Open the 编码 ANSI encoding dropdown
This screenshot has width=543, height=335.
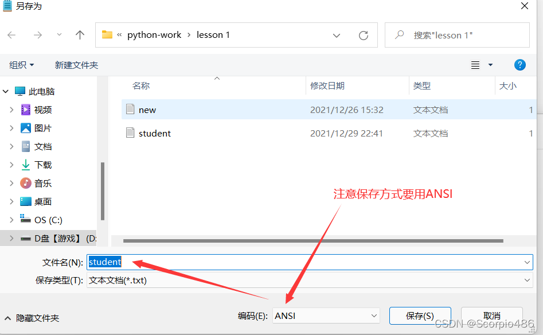coord(326,315)
